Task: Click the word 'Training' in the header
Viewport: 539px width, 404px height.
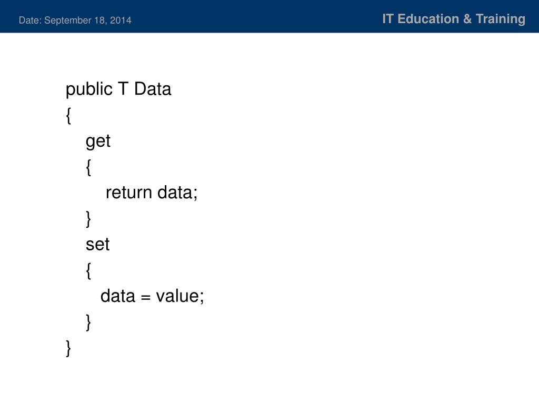Action: click(501, 19)
